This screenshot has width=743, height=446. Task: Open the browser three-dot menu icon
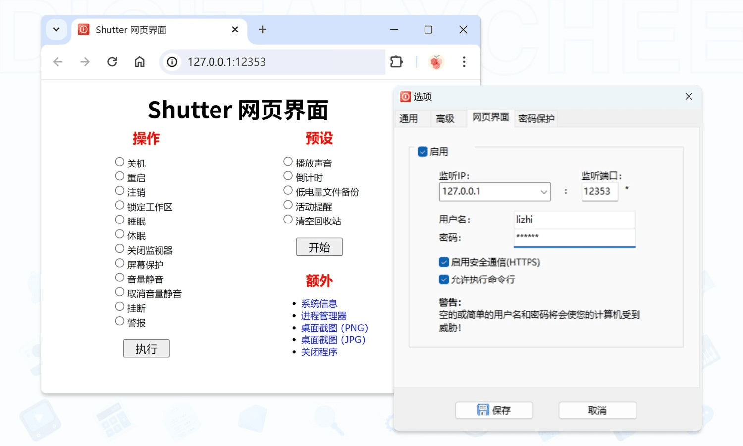coord(464,62)
